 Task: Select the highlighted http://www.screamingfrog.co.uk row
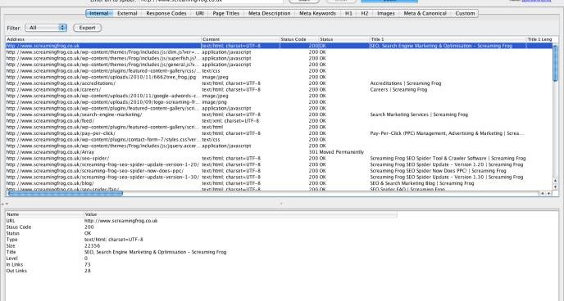tap(279, 46)
